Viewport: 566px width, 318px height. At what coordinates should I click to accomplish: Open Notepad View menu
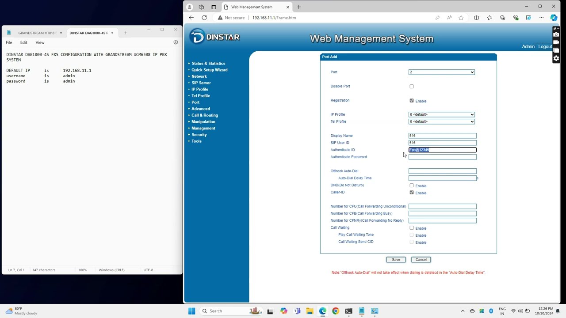point(40,42)
